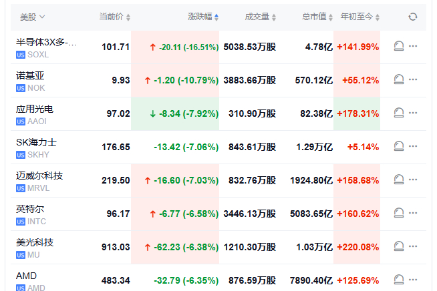Viewport: 437px width, 291px height.
Task: Click price 97.02 for AAOI
Action: coord(118,113)
